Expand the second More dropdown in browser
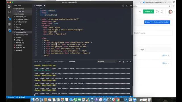 pyautogui.click(x=166, y=63)
